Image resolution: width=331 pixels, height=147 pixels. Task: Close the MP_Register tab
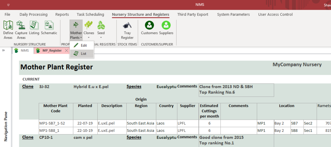click(66, 51)
